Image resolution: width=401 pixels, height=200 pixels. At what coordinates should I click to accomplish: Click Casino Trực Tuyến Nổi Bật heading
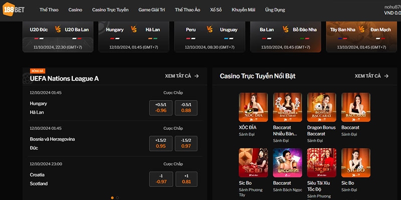coord(258,76)
